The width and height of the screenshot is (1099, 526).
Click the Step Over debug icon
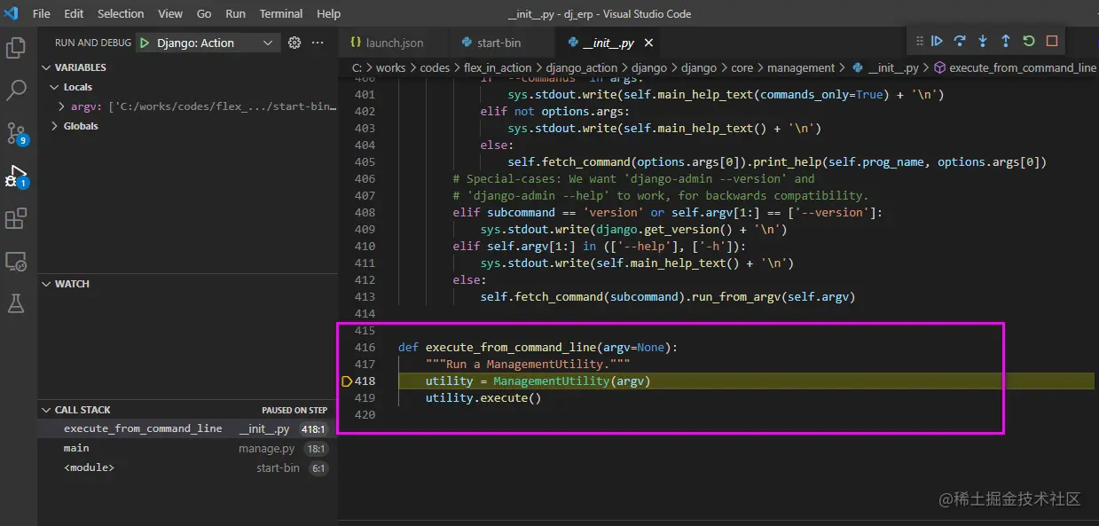960,41
